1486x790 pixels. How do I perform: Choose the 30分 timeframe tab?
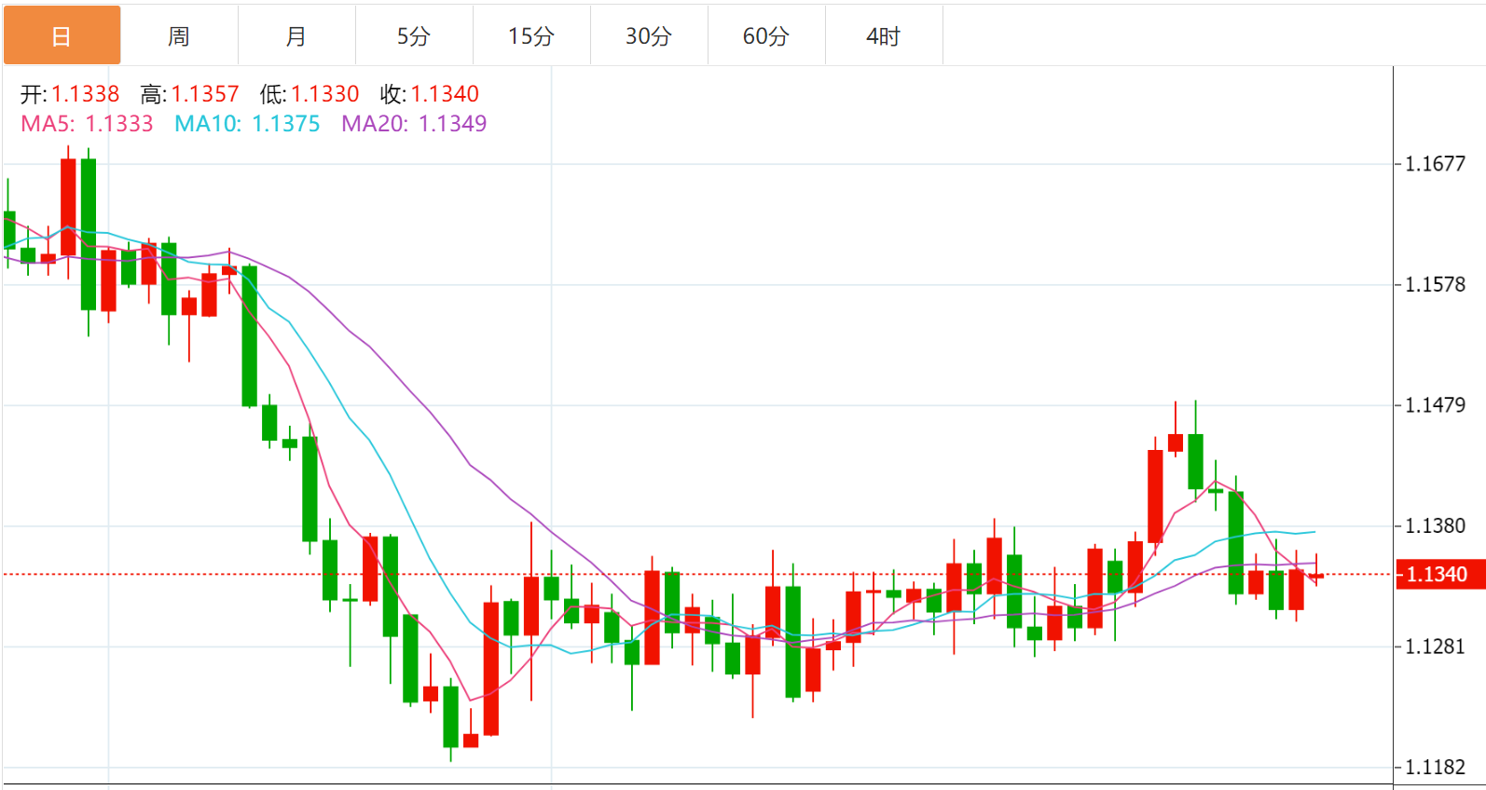click(649, 36)
